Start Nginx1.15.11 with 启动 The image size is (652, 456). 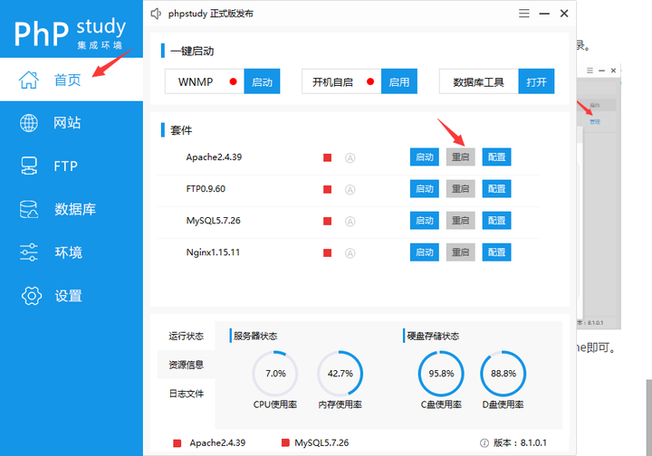(425, 252)
